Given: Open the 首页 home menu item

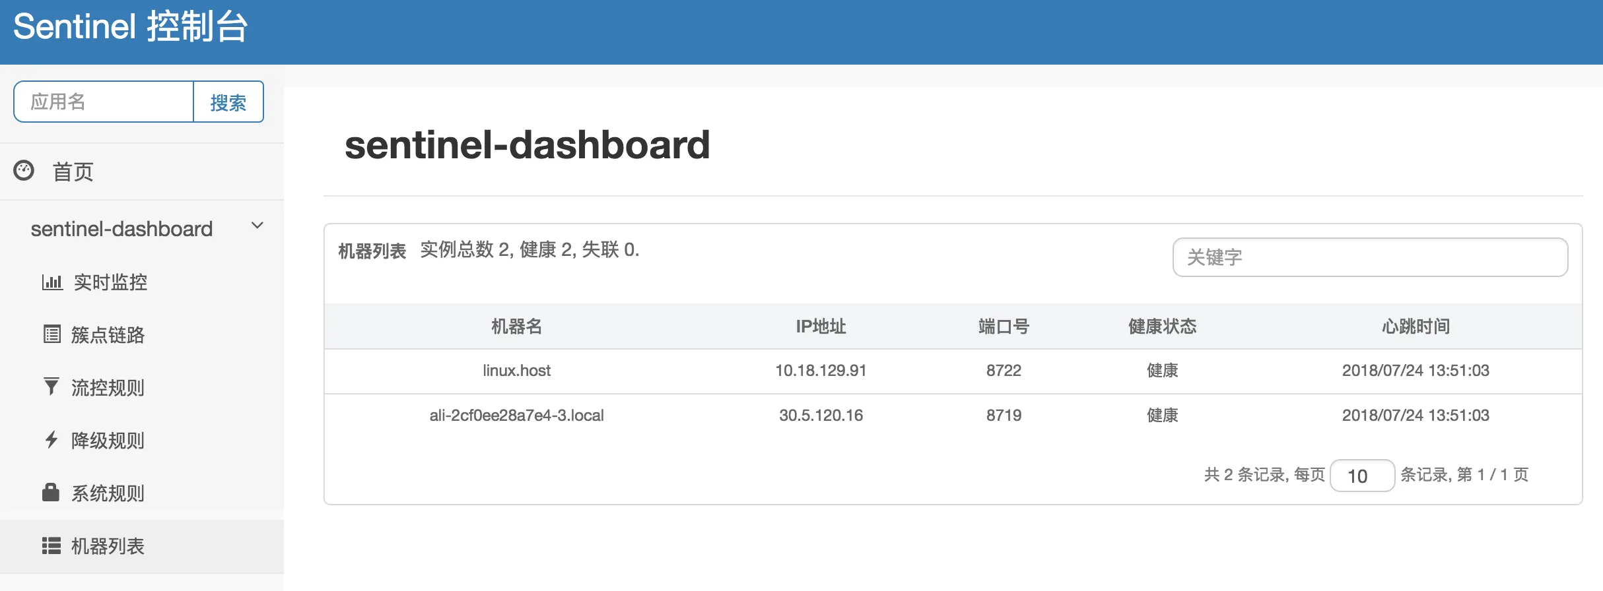Looking at the screenshot, I should tap(73, 171).
